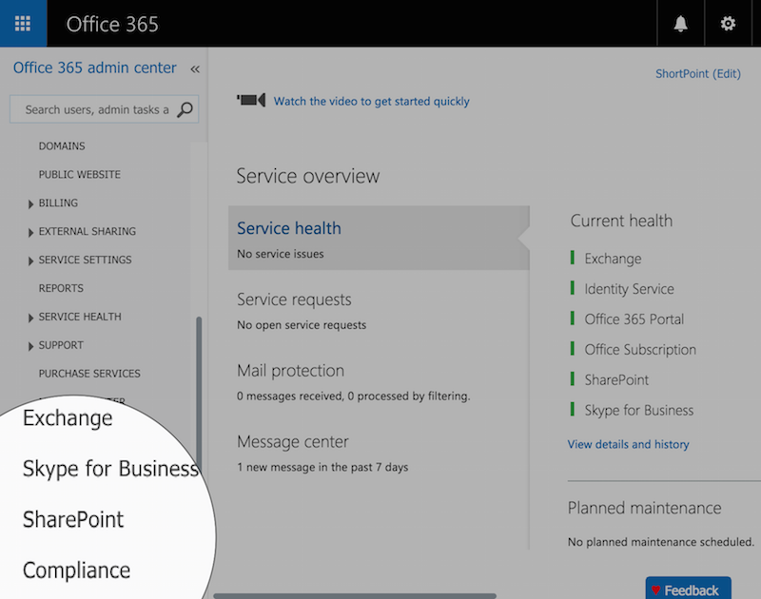Select BILLING label in navigation
The width and height of the screenshot is (761, 599).
58,203
